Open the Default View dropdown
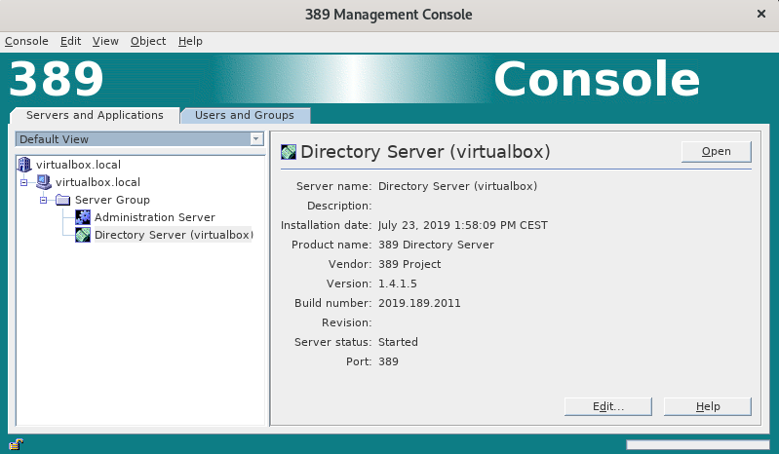This screenshot has height=454, width=779. pos(139,139)
